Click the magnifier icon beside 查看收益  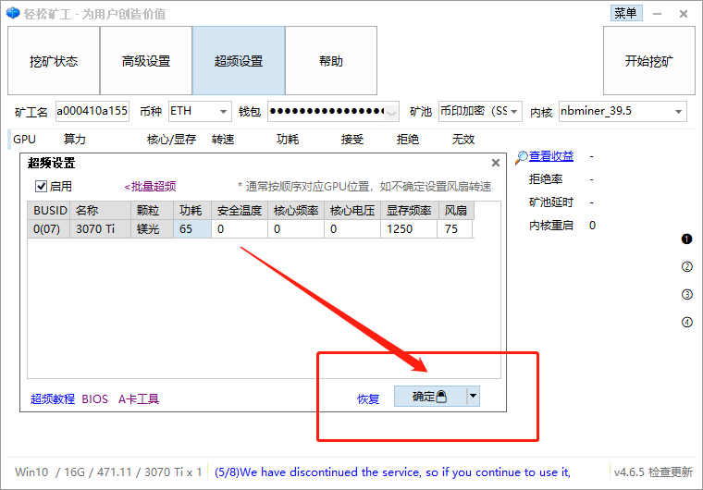click(x=522, y=156)
